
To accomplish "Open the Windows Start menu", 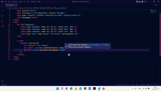I will click(58, 88).
